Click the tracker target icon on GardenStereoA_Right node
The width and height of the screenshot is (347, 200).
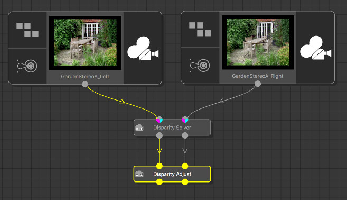pos(200,66)
